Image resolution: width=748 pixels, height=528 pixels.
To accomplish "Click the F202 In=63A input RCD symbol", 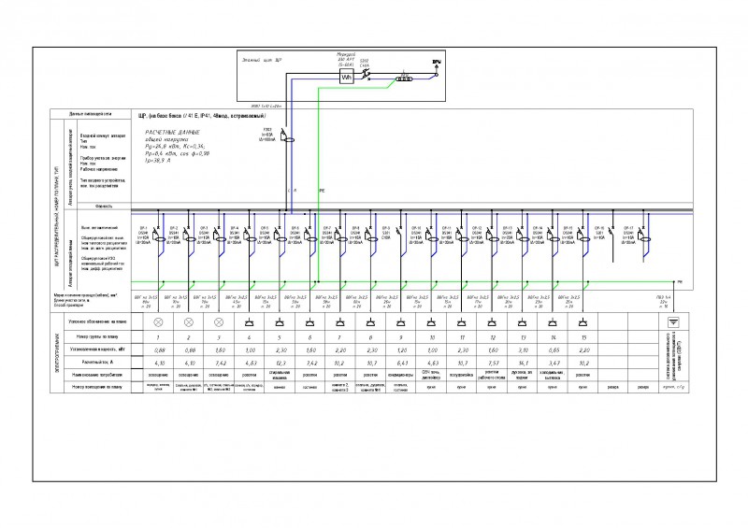I will pos(287,136).
